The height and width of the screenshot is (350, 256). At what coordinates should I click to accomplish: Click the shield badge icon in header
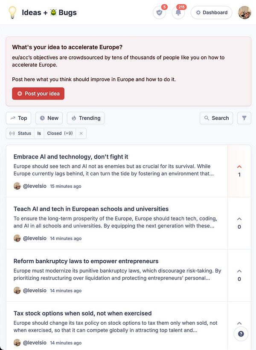point(159,13)
